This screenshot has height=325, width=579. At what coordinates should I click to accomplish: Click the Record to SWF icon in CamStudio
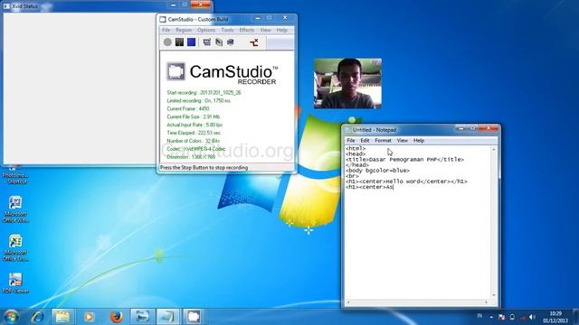tap(231, 42)
